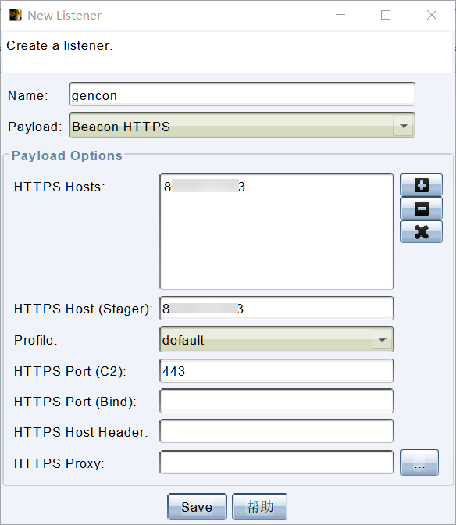This screenshot has height=525, width=456.
Task: Minimize the New Listener window
Action: pos(340,15)
